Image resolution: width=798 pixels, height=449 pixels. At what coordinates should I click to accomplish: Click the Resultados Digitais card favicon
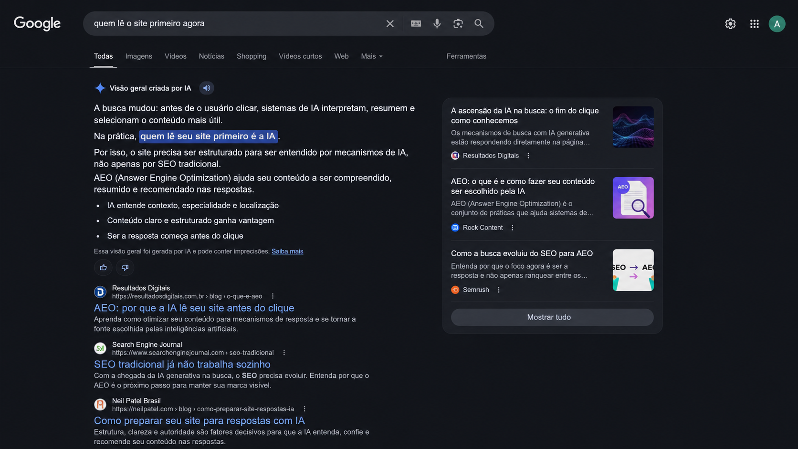[455, 156]
